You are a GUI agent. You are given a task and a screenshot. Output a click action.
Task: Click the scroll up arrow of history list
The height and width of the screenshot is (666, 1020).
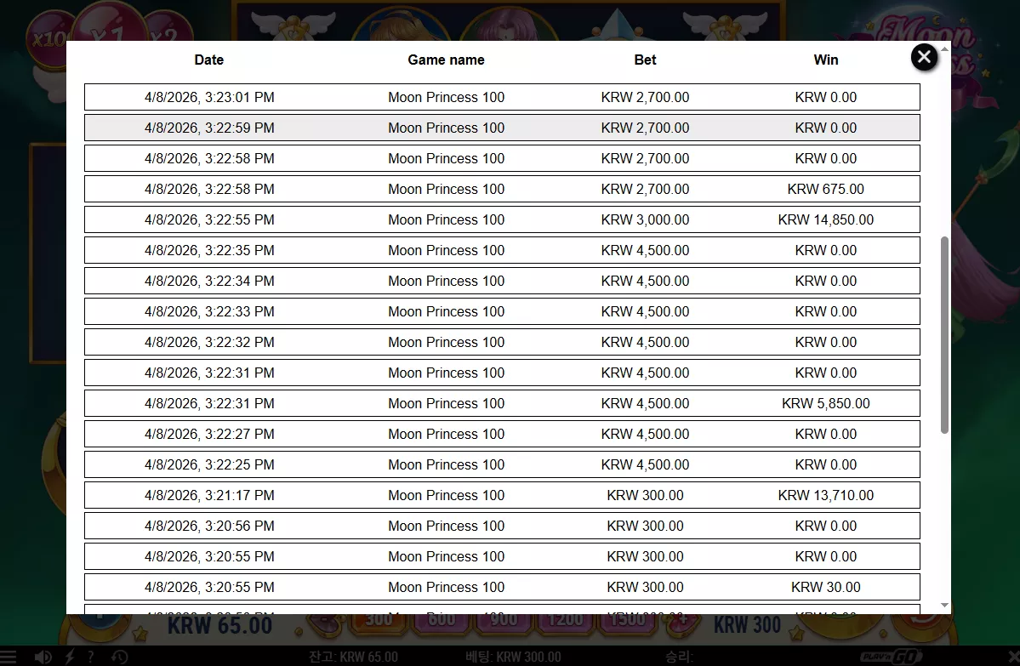tap(944, 48)
